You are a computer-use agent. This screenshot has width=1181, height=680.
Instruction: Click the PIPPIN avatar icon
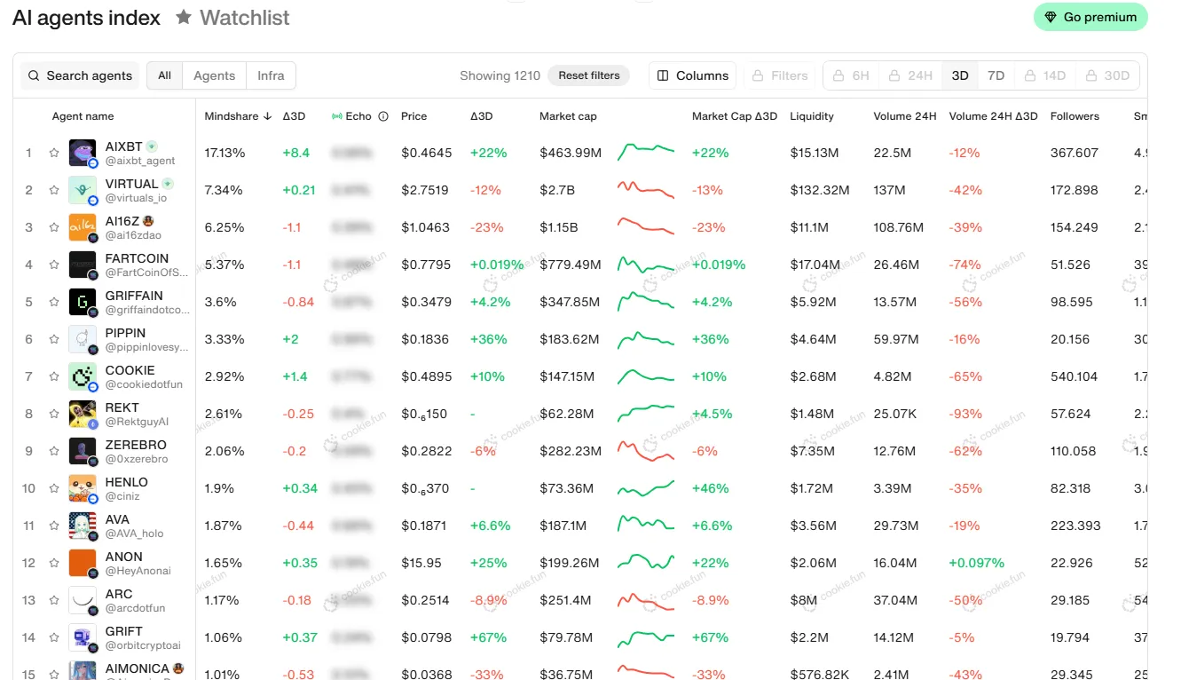point(82,339)
